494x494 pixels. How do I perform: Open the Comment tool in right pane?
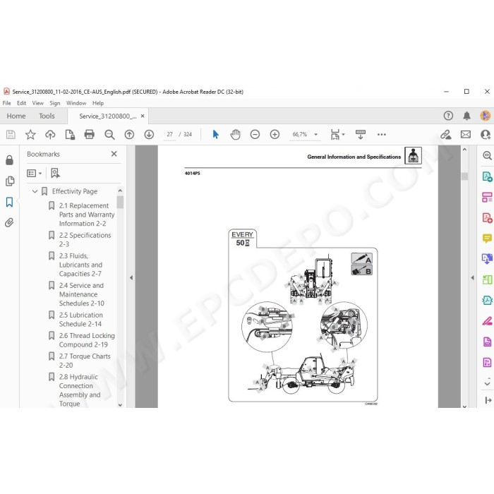coord(487,239)
